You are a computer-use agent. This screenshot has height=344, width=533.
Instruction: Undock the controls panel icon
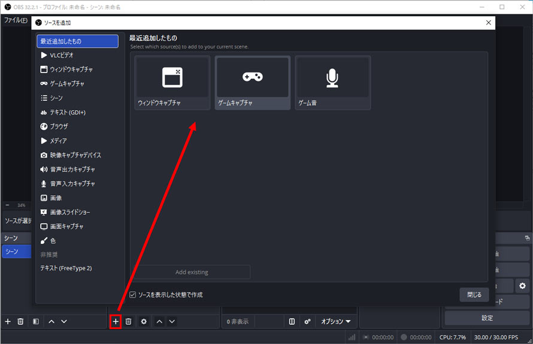tap(527, 238)
